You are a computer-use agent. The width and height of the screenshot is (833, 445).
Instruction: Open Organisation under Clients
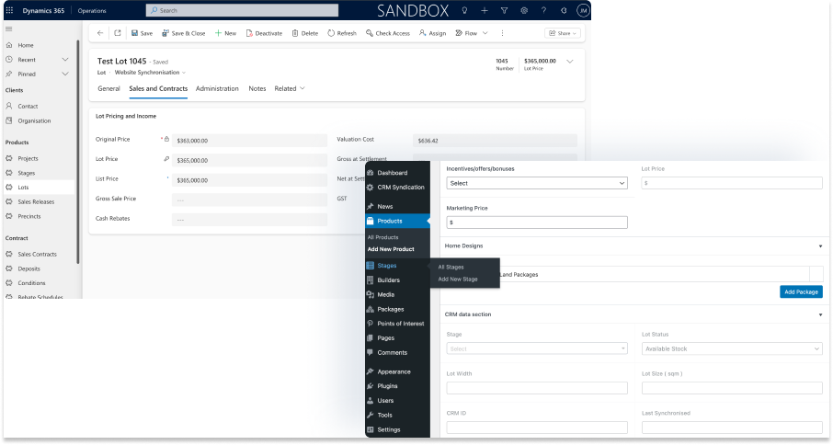point(34,120)
